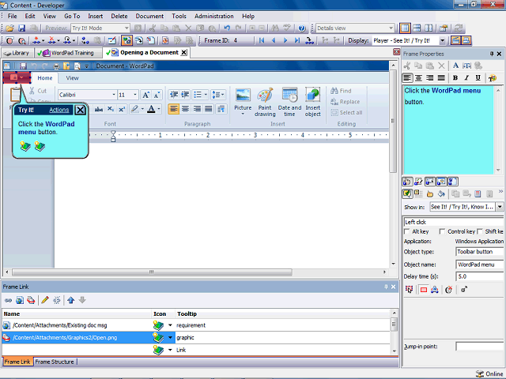506x379 pixels.
Task: Click Bold in Frame Properties toolbar
Action: (455, 77)
